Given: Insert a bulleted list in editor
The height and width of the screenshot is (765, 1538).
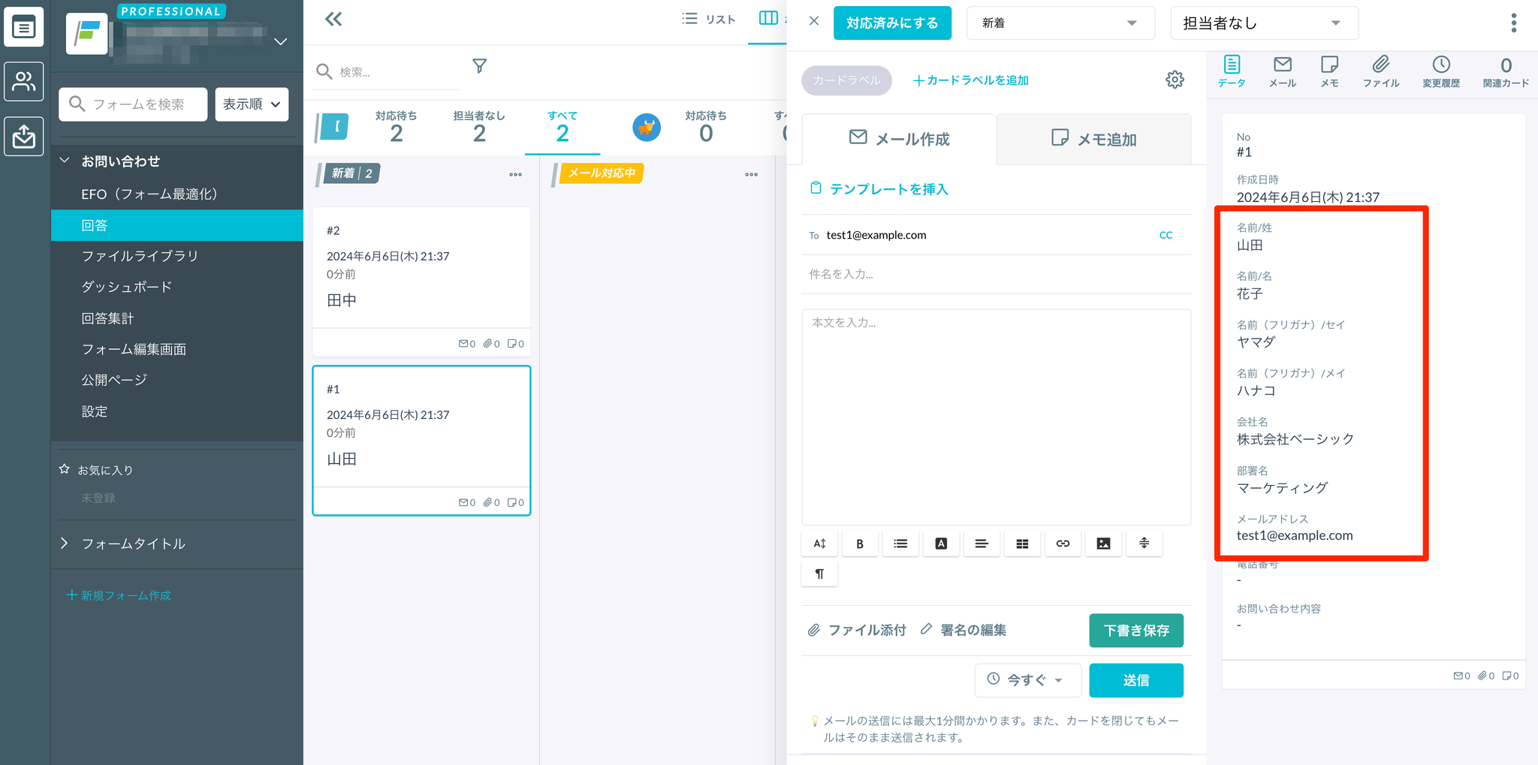Looking at the screenshot, I should pos(900,544).
